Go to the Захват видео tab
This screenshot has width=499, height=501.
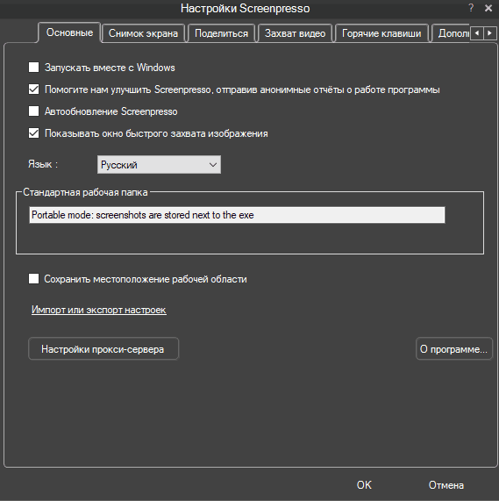click(x=295, y=33)
